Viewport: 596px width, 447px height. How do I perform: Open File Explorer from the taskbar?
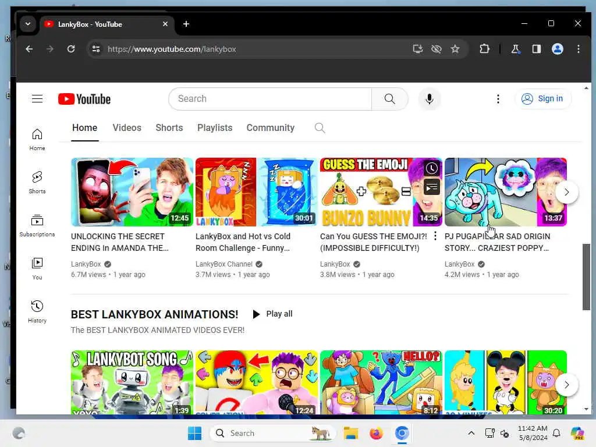tap(350, 433)
